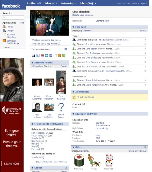Open the Profile menu item
152x172 pixels.
(x=31, y=3)
